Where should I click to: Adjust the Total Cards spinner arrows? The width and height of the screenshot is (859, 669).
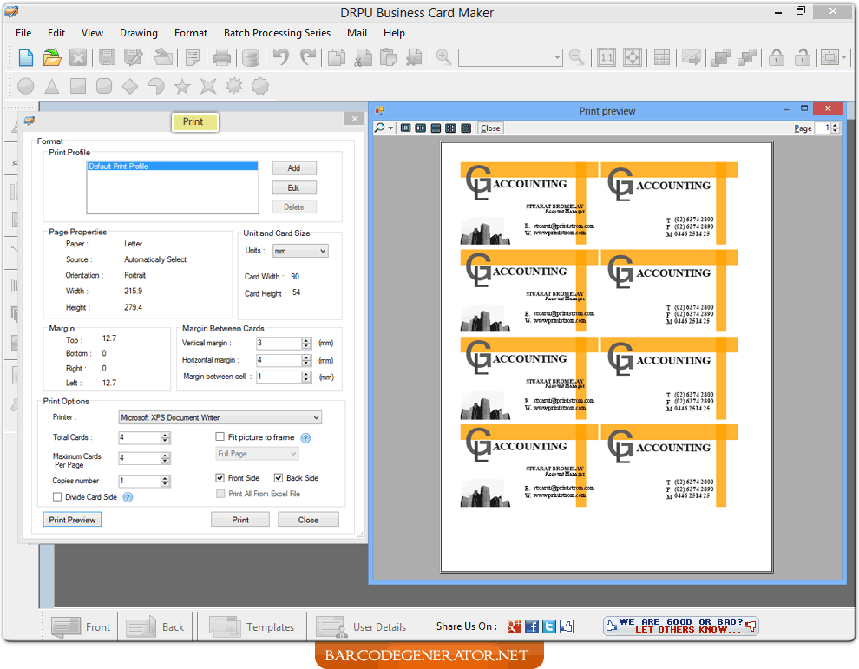pos(166,437)
